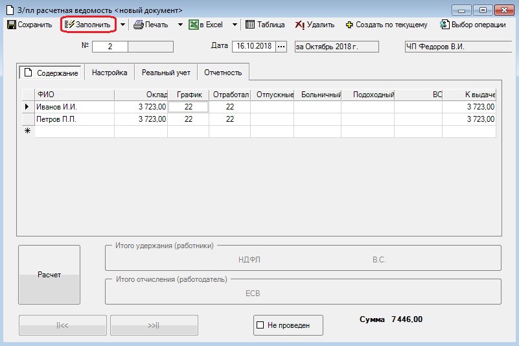
Task: Expand the dropdown arrow next to Печать
Action: tap(180, 25)
